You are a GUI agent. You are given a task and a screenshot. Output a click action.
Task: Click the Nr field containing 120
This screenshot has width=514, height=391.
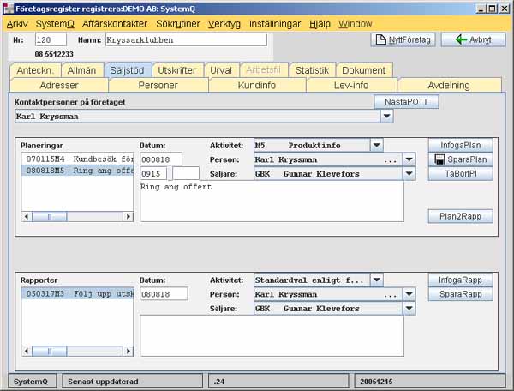pos(51,40)
